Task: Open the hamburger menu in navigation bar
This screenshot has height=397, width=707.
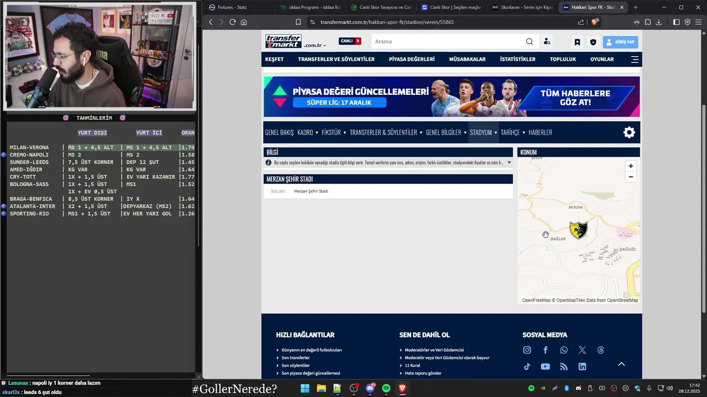Action: point(635,59)
